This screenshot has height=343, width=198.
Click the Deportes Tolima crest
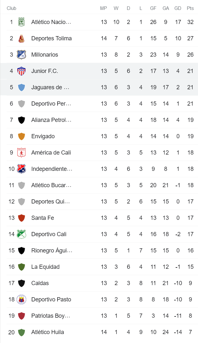pyautogui.click(x=22, y=38)
